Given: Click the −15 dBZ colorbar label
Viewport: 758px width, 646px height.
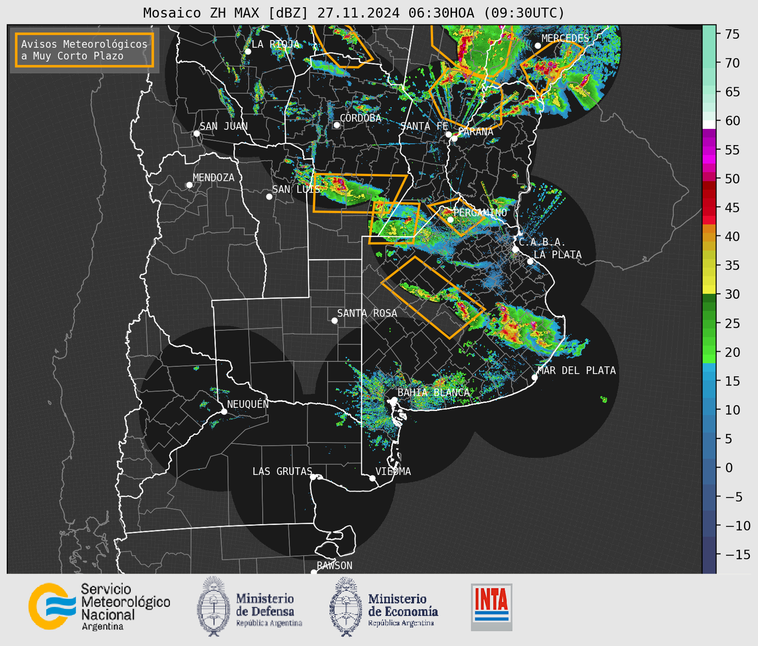Looking at the screenshot, I should pyautogui.click(x=738, y=554).
